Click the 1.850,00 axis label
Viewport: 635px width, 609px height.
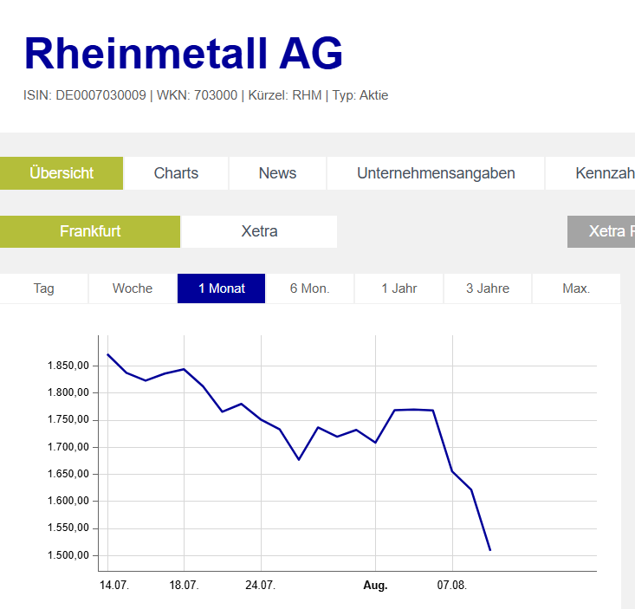pyautogui.click(x=68, y=366)
